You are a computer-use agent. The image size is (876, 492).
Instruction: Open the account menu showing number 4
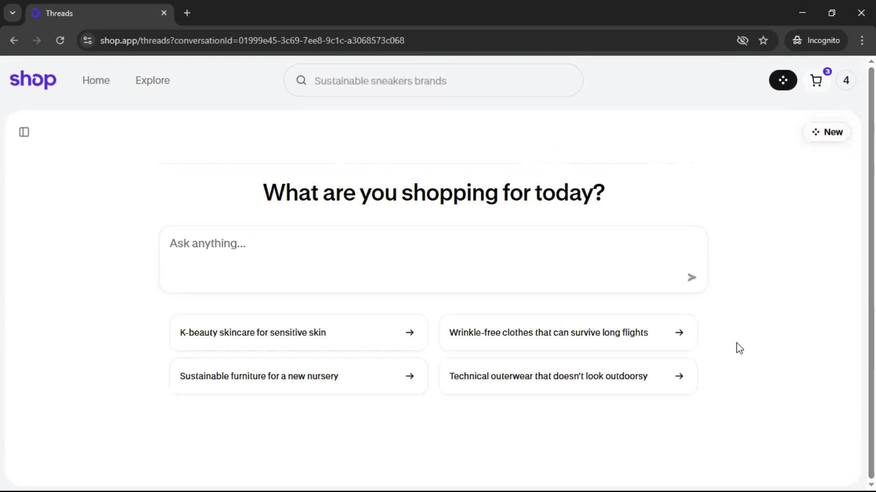click(x=846, y=80)
